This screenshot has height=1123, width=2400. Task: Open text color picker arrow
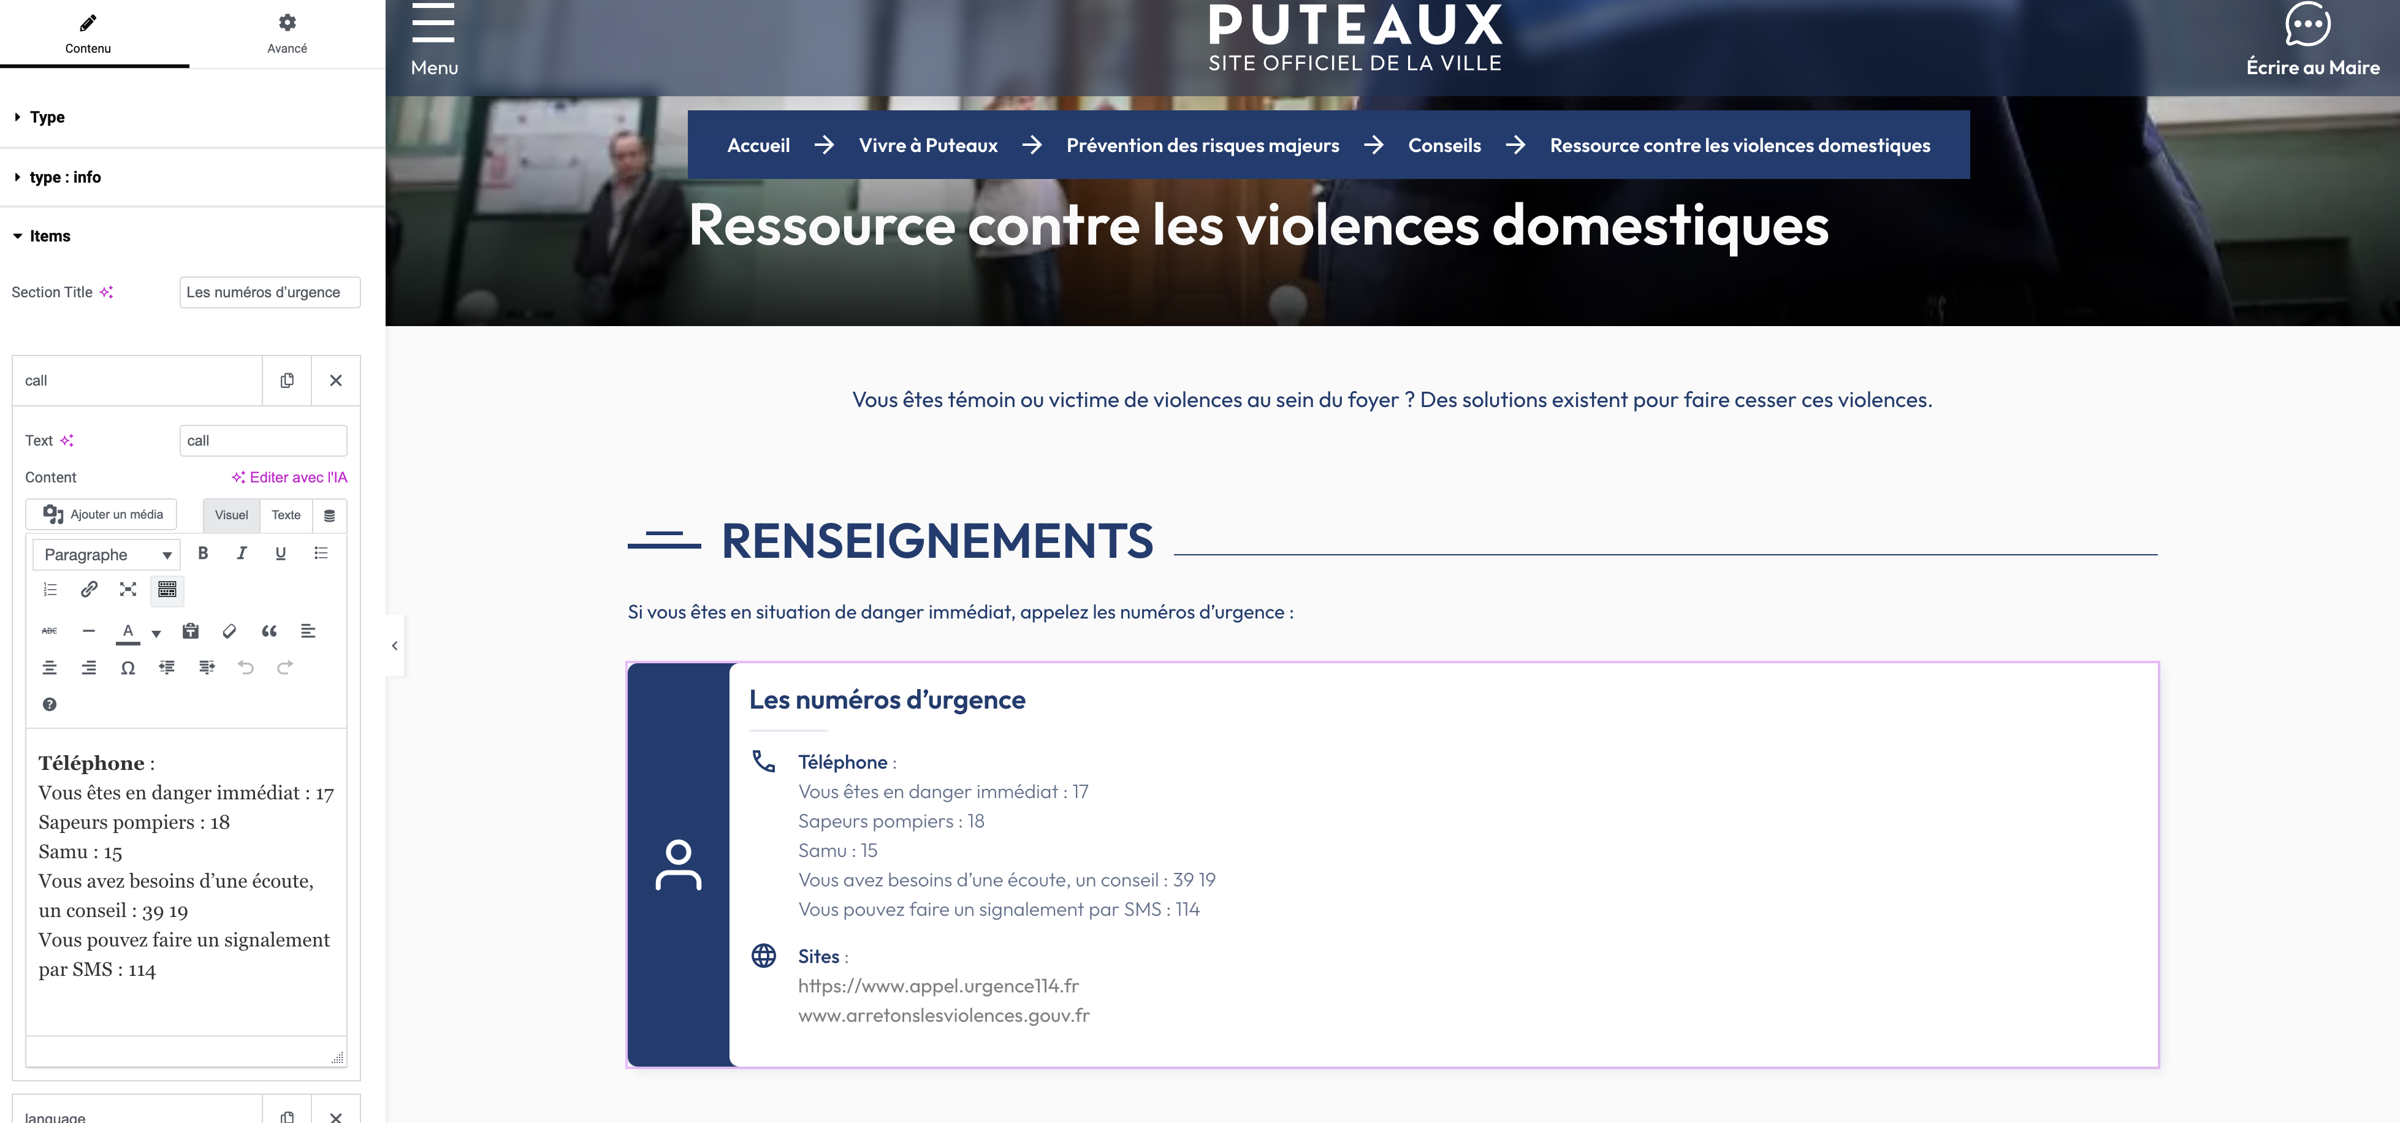pos(156,634)
